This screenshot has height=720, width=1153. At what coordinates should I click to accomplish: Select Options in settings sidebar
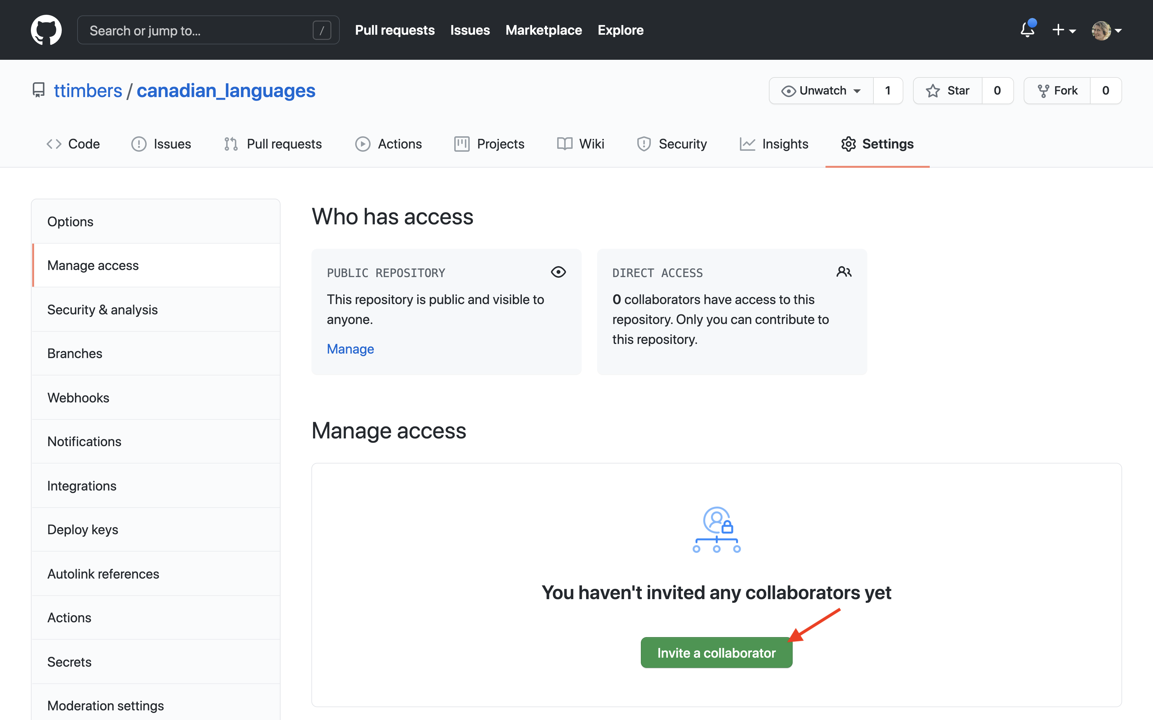pos(156,221)
